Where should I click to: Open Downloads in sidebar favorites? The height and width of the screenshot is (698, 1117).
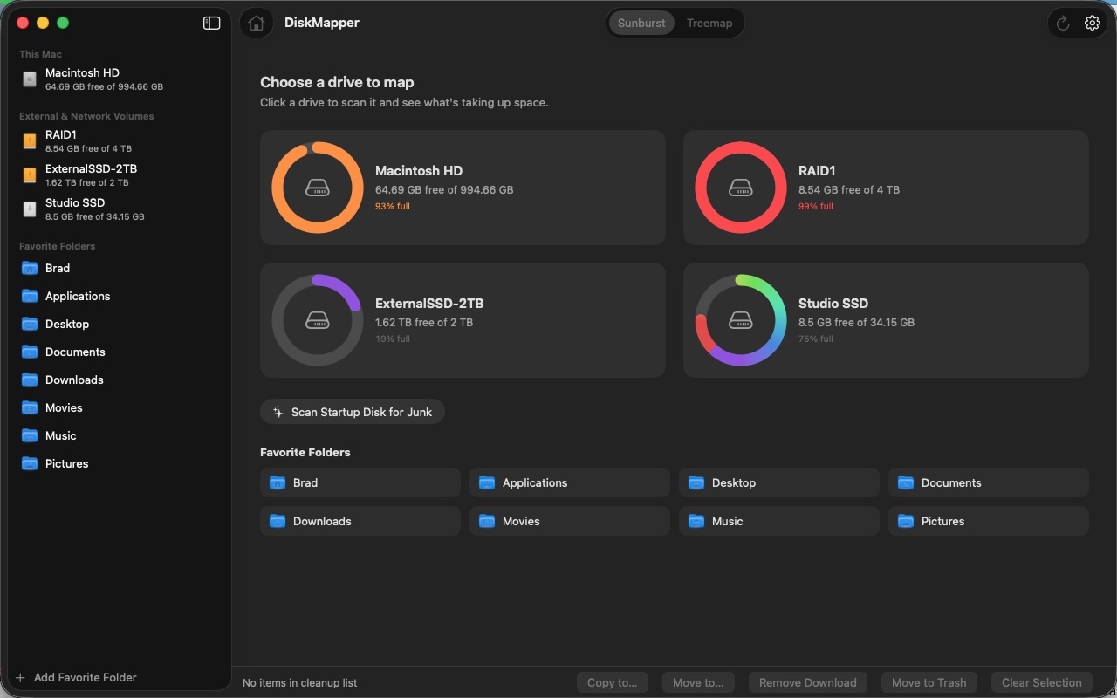tap(119, 380)
